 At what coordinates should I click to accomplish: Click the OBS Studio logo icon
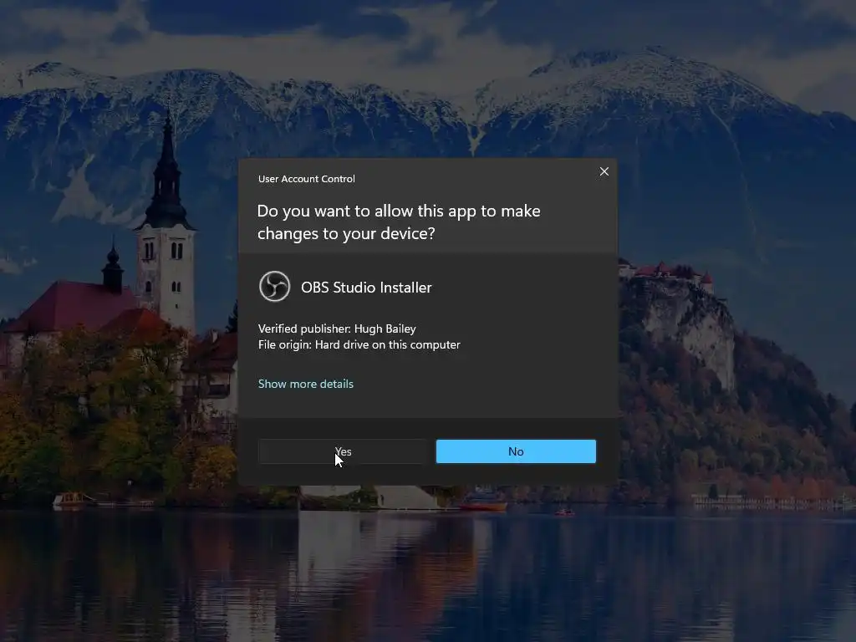click(274, 286)
